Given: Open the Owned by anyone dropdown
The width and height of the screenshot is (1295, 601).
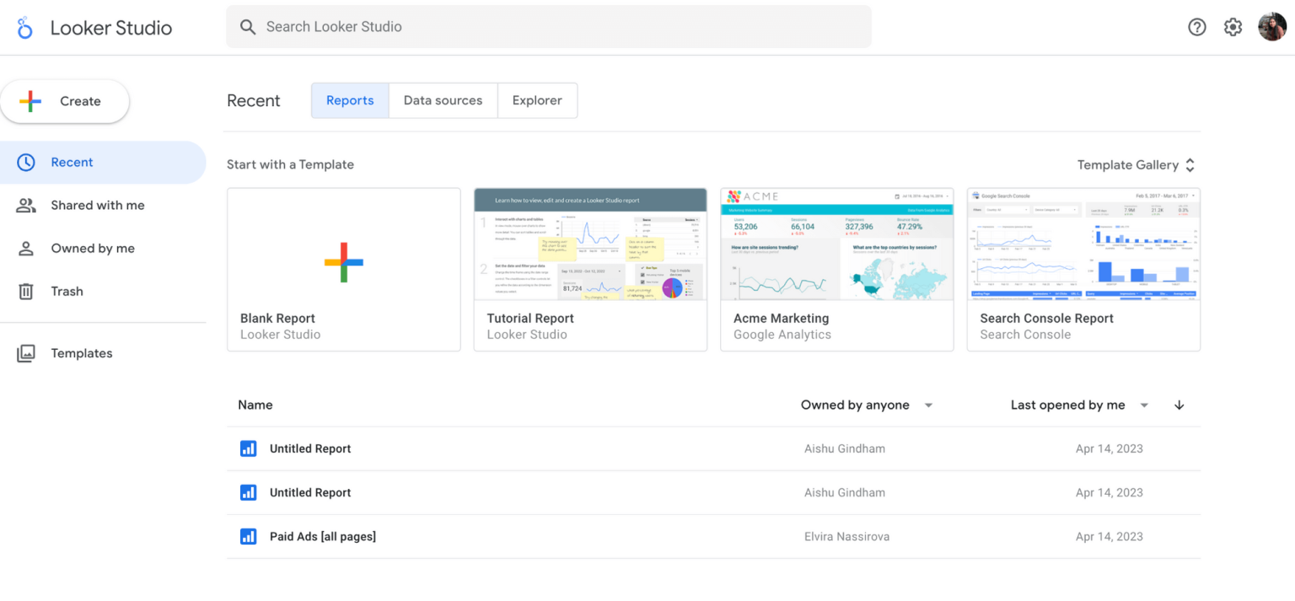Looking at the screenshot, I should [927, 405].
